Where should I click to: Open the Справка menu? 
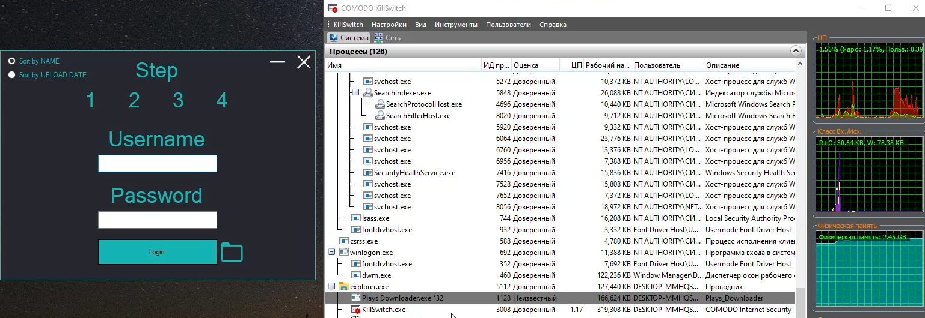(553, 25)
